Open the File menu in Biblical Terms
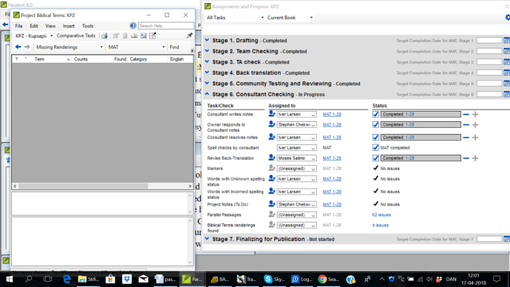Image resolution: width=510 pixels, height=287 pixels. click(x=19, y=26)
